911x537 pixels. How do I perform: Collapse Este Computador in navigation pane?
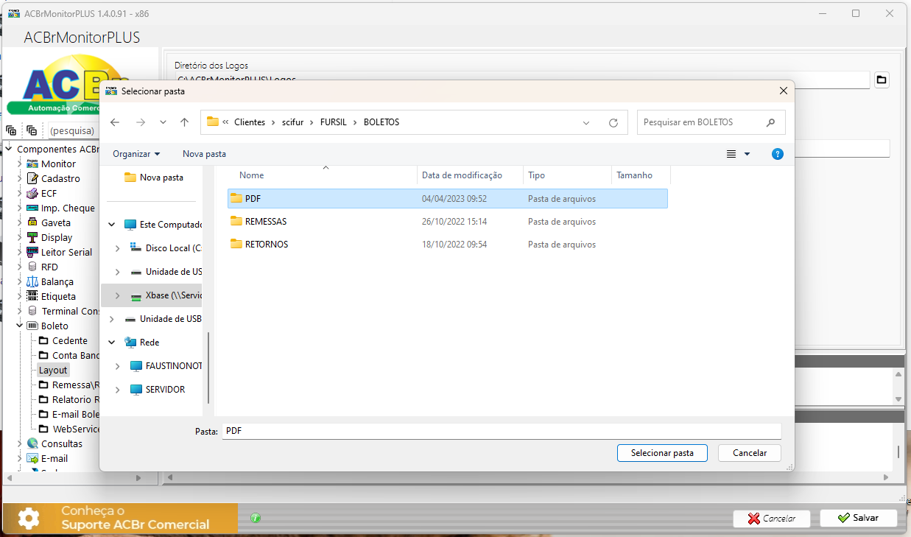(x=112, y=225)
